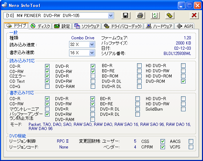Toggle BD-ROM read support checkbox
Screen dimensions: 203x161
(x=139, y=76)
